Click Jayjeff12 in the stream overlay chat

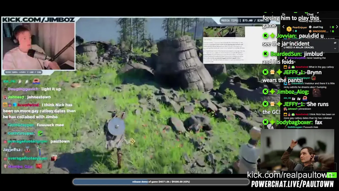13,150
